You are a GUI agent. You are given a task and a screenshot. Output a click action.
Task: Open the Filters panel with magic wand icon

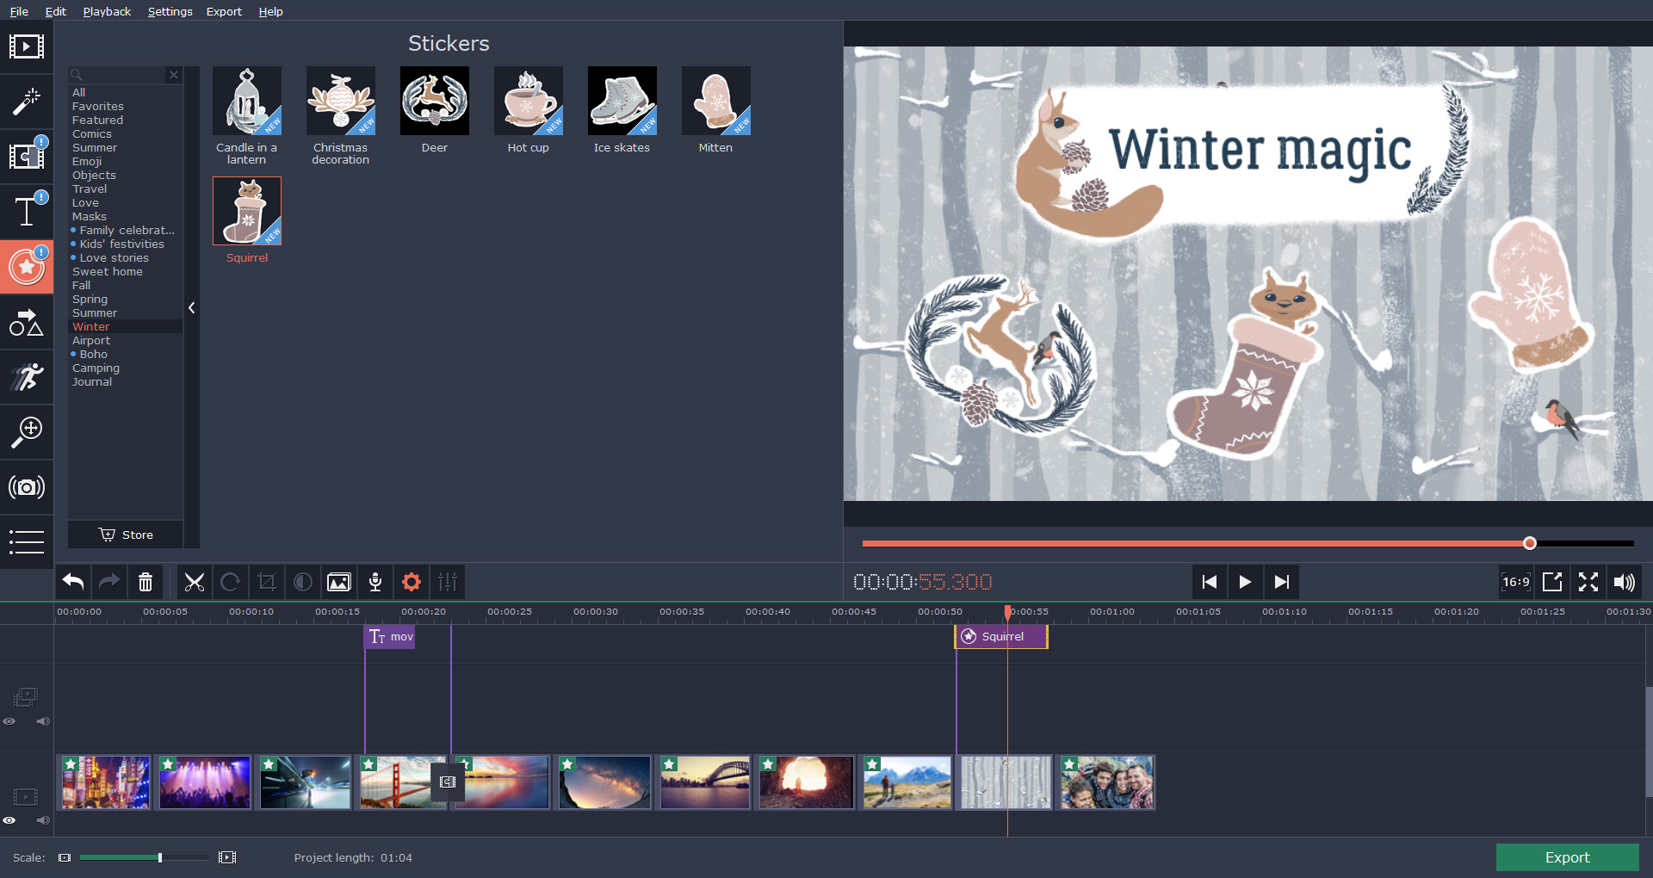click(x=27, y=102)
